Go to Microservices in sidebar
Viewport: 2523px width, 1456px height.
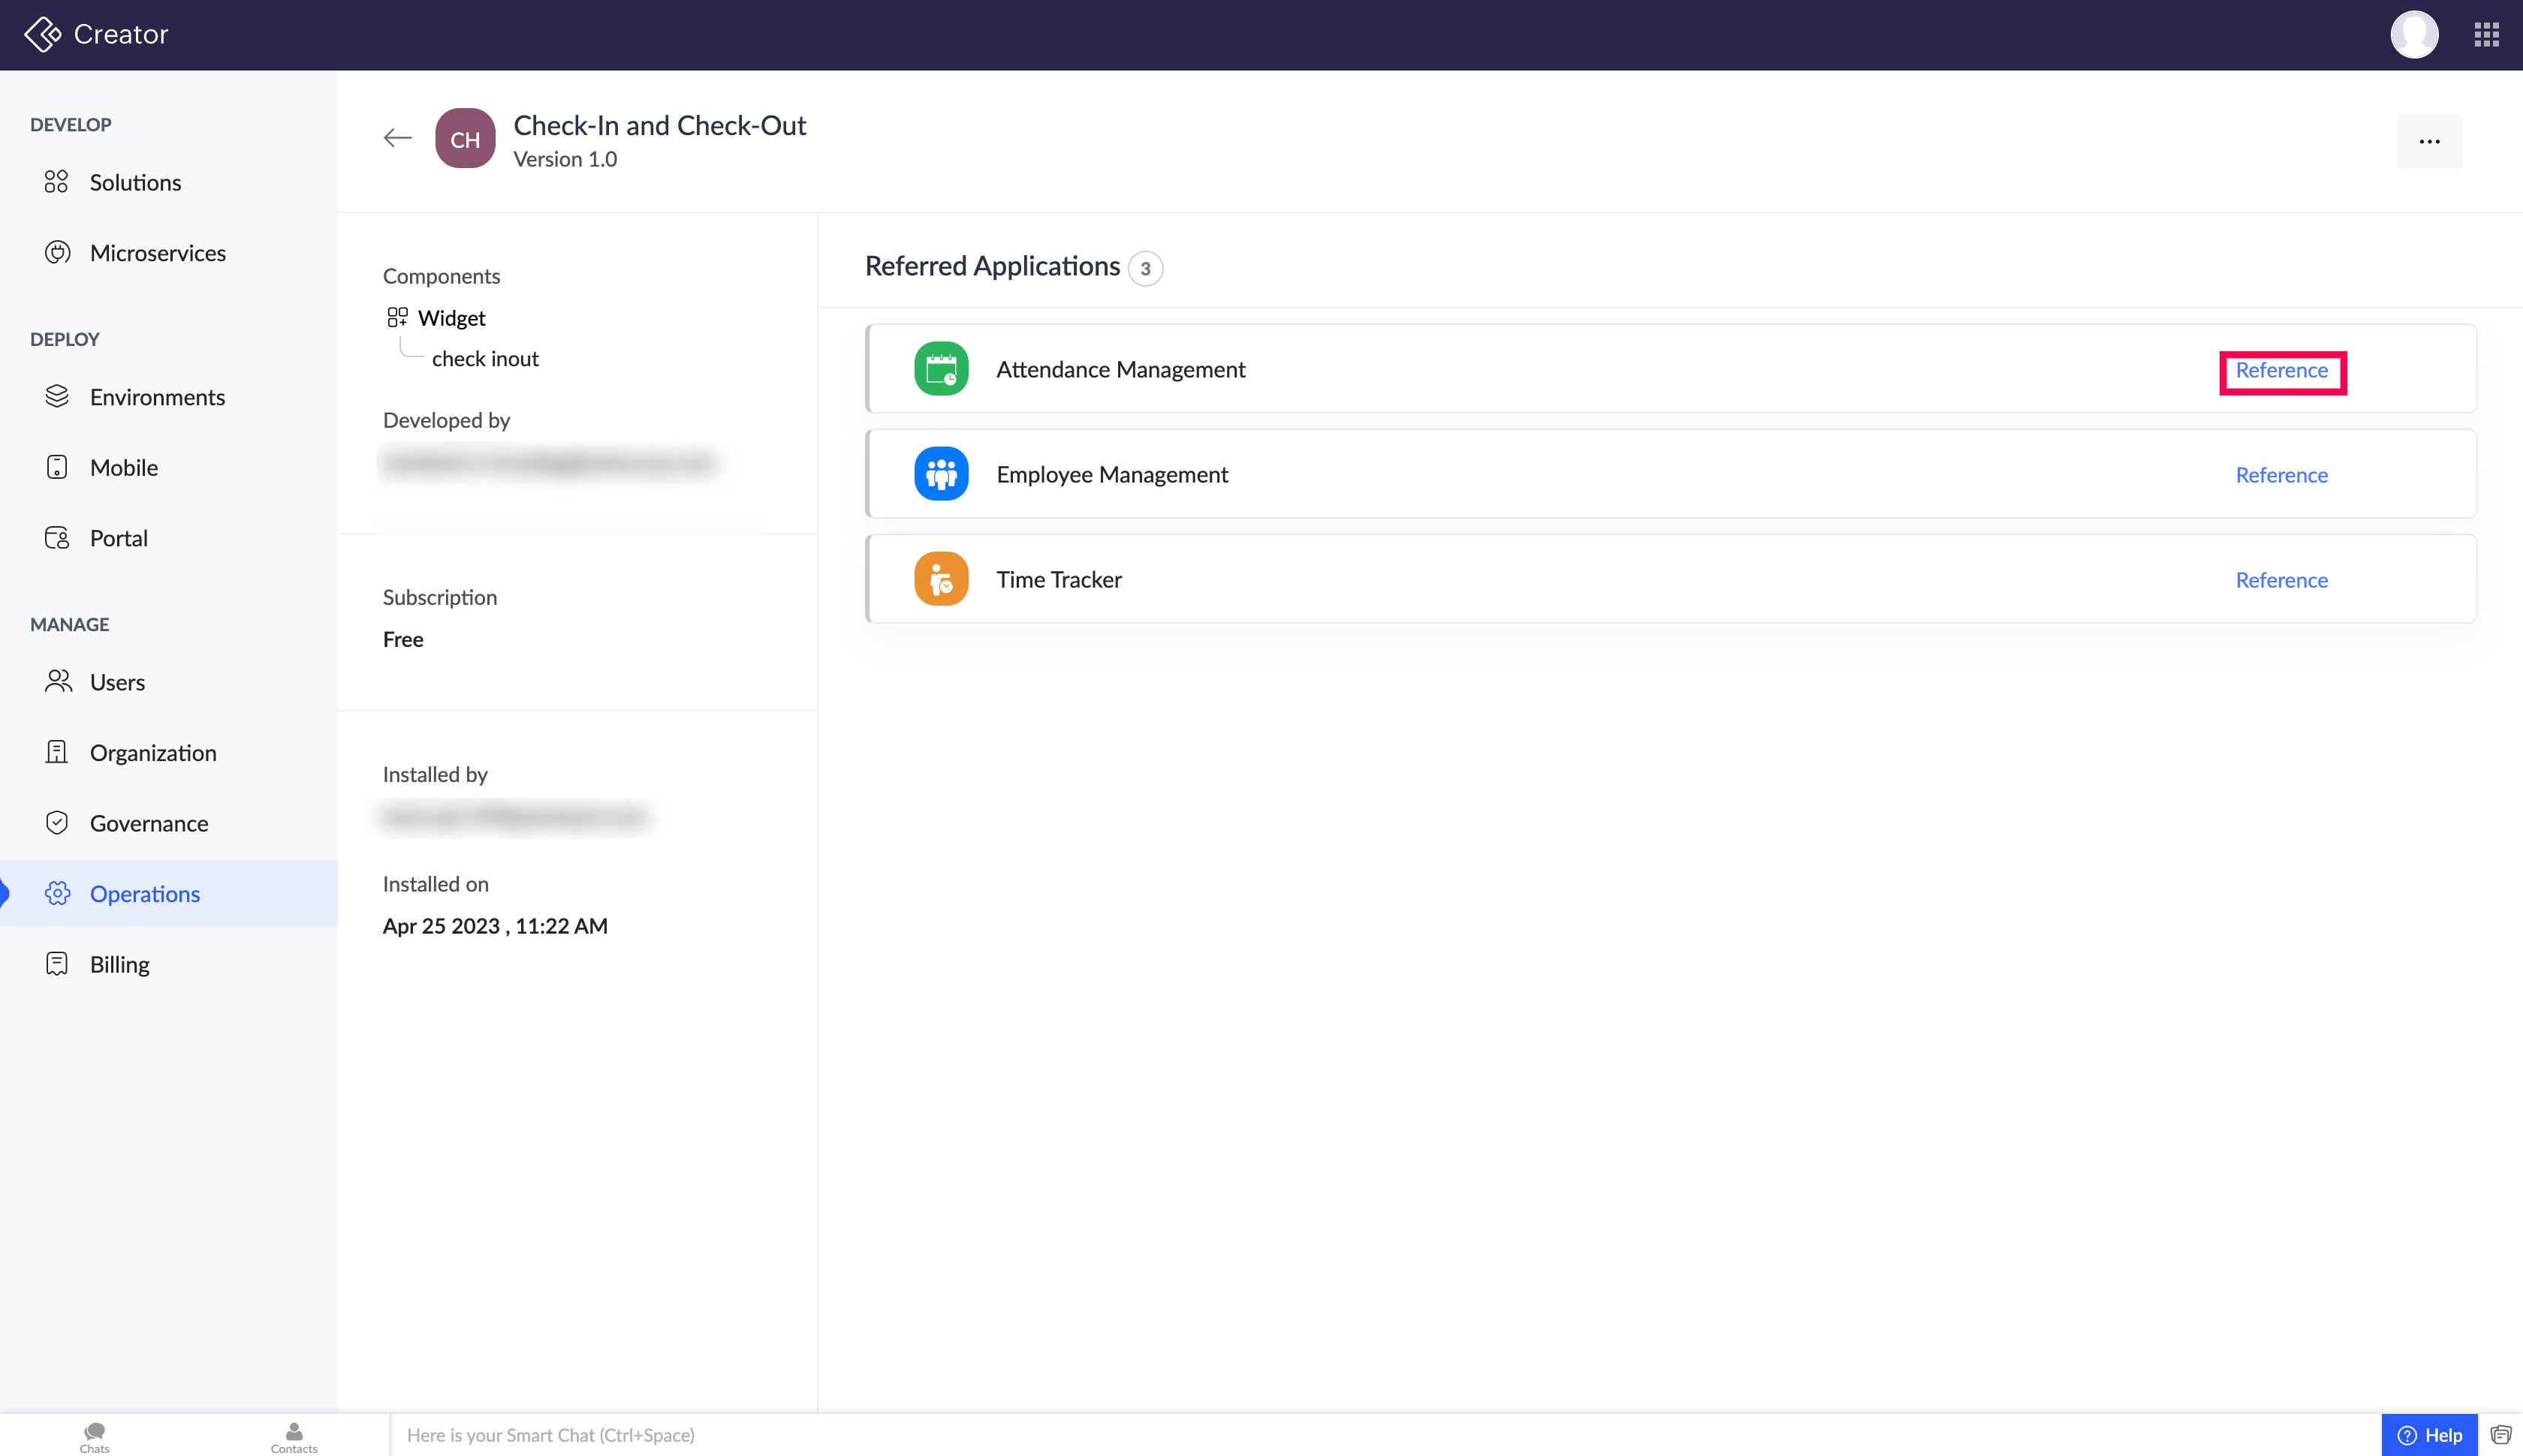pos(157,253)
